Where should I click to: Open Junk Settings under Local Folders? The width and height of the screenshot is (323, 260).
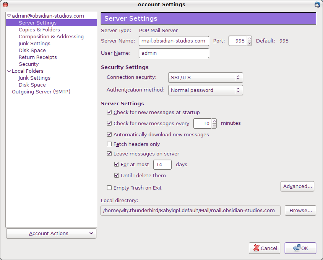point(34,78)
